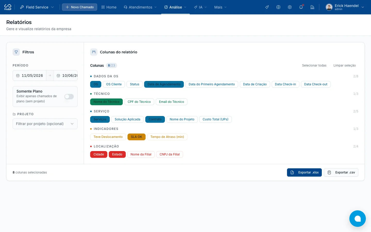
Task: Select the Nome da Filial chip
Action: pyautogui.click(x=141, y=154)
